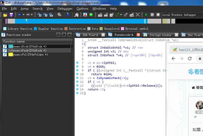Click the green 's' add-string icon
The height and width of the screenshot is (136, 203).
tap(117, 15)
